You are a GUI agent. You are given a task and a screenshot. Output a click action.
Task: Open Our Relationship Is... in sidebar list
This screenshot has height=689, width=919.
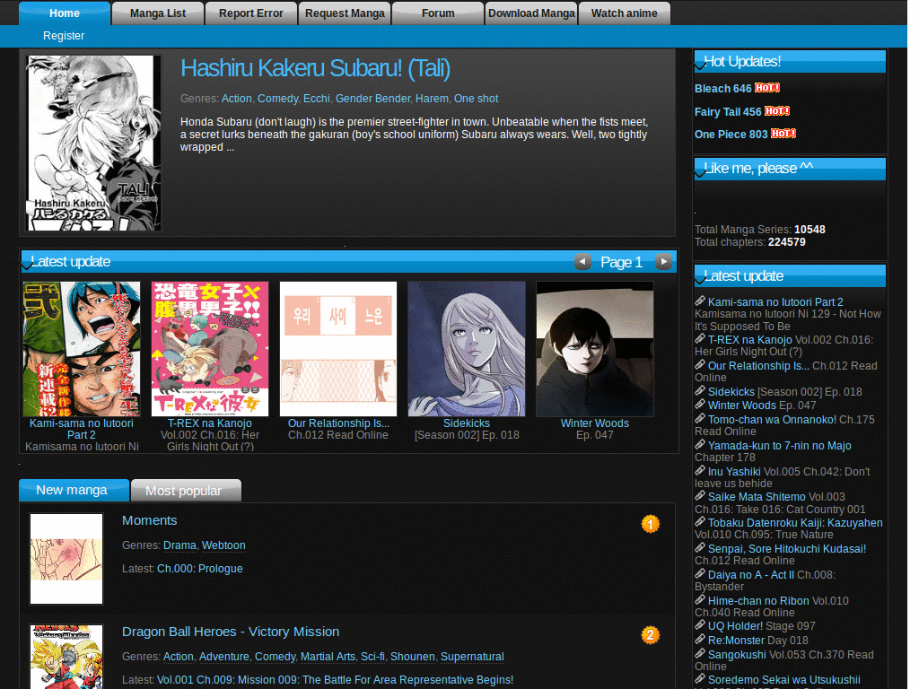[x=758, y=366]
